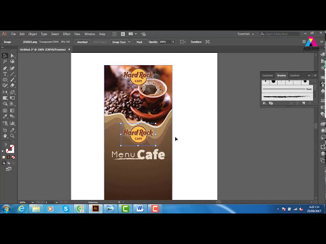Select the Eyedropper tool
Viewport: 326px width, 244px height.
5,117
